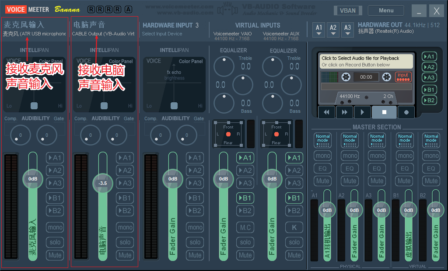Click the Gate knob on Hardware Input 3

click(186, 135)
